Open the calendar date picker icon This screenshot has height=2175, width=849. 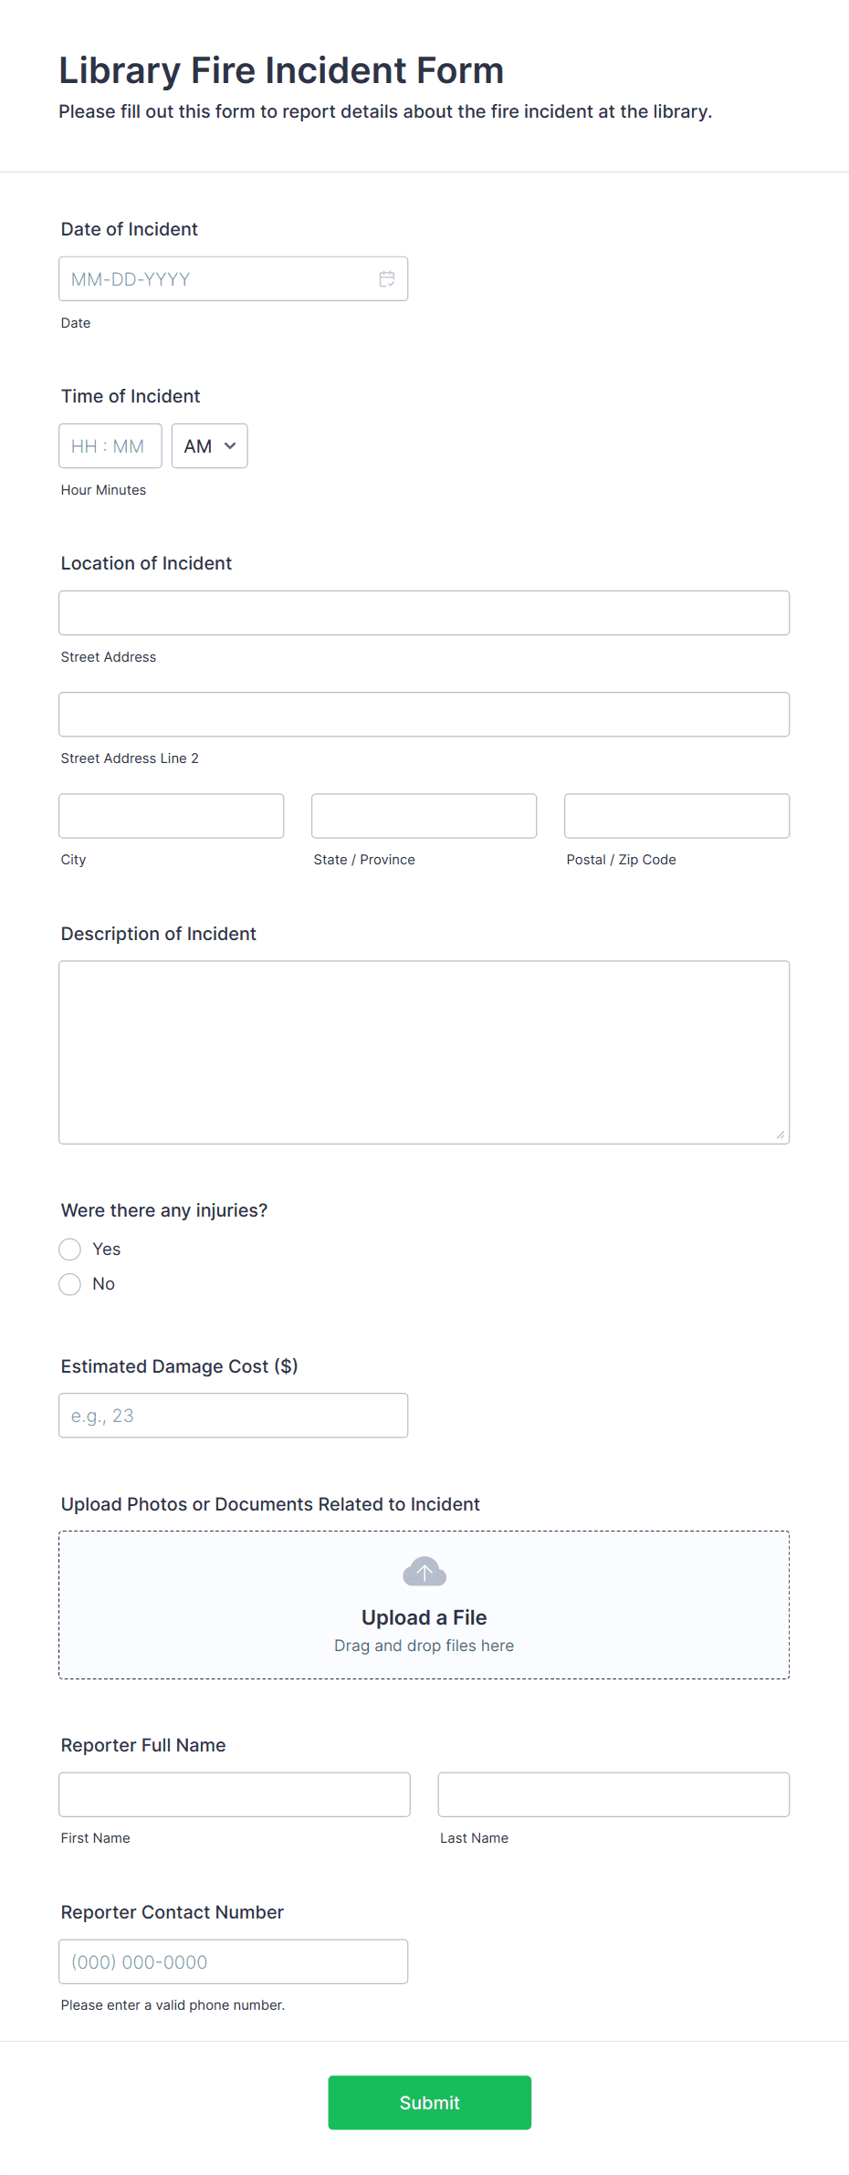(x=387, y=278)
